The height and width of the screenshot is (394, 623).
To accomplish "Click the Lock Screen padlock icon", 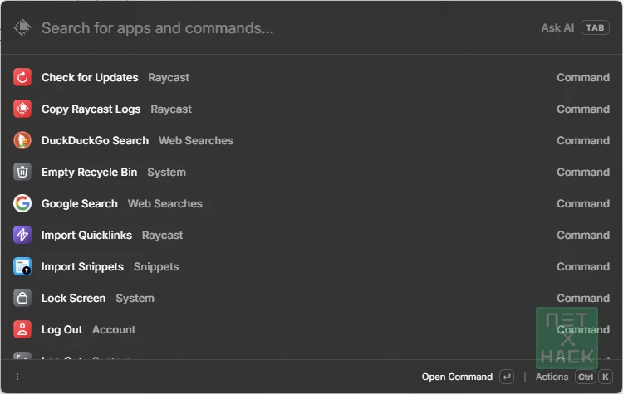I will point(22,298).
